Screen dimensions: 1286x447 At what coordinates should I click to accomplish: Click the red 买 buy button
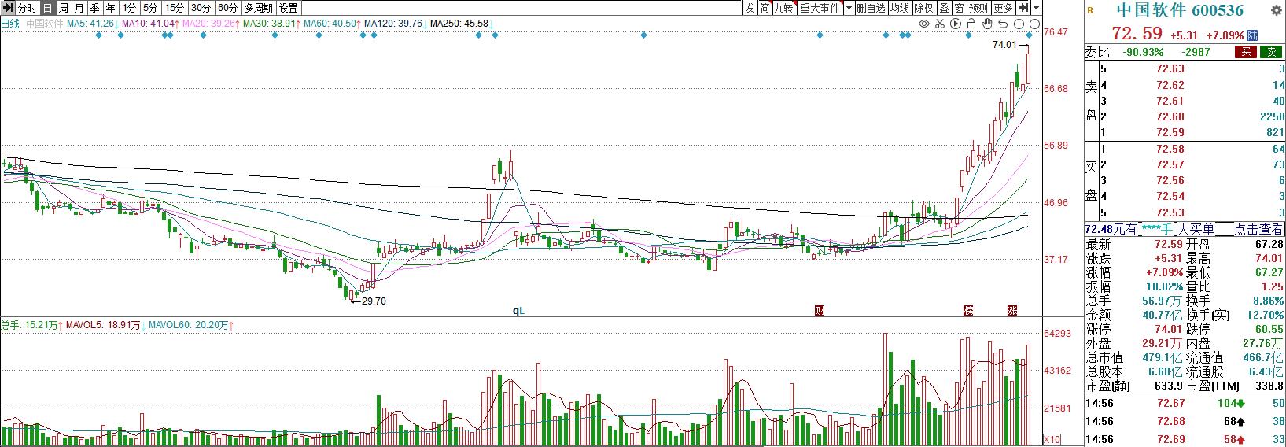(x=1246, y=52)
